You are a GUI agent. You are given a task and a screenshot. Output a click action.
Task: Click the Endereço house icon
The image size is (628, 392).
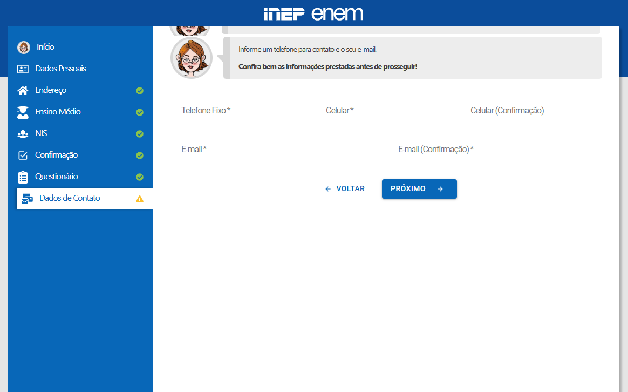click(23, 91)
